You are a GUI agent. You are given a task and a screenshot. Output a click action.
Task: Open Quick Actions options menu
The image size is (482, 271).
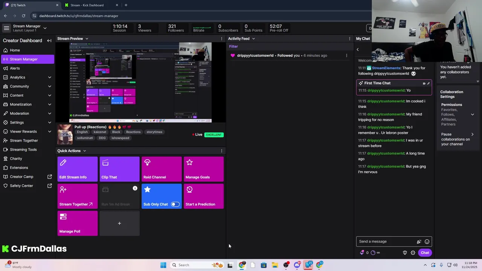(221, 151)
